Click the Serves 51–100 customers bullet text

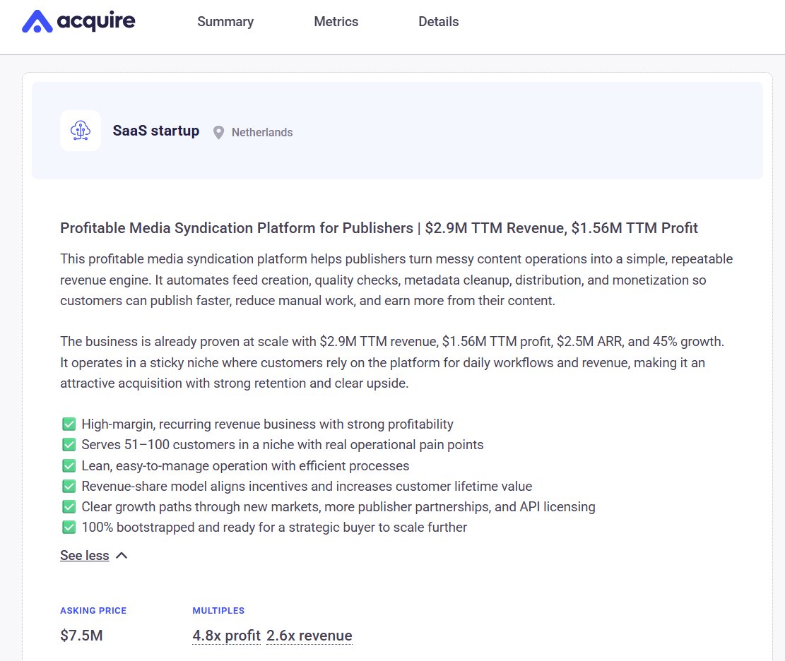pos(283,445)
